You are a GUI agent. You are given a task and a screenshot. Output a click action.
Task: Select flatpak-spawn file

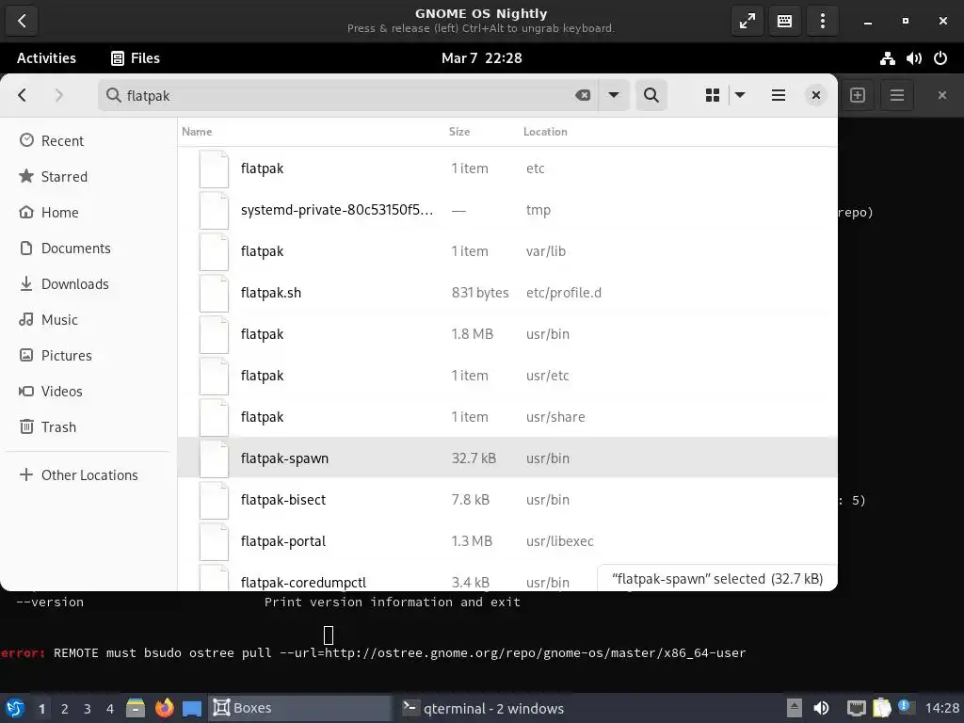point(507,458)
